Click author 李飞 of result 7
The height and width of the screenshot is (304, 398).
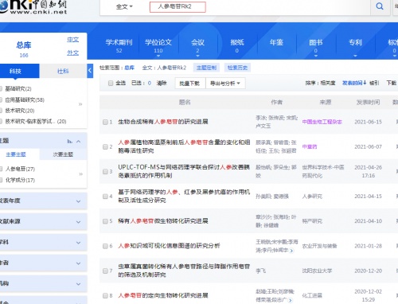click(x=261, y=271)
